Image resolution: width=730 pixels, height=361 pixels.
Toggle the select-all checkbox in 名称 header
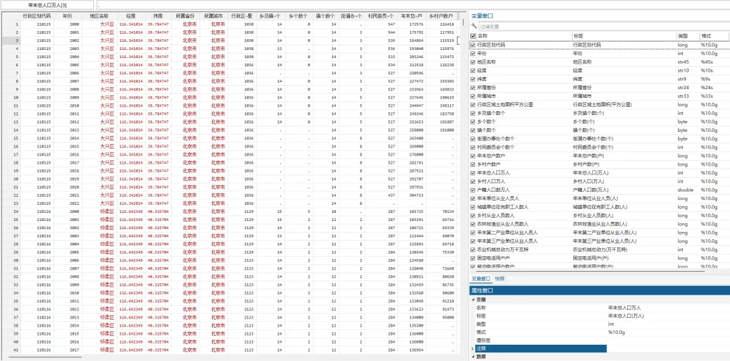tap(473, 36)
